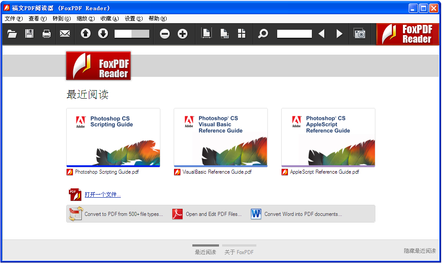Image resolution: width=442 pixels, height=263 pixels.
Task: Click the Photoshop CS Scripting Guide thumbnail
Action: tap(113, 138)
